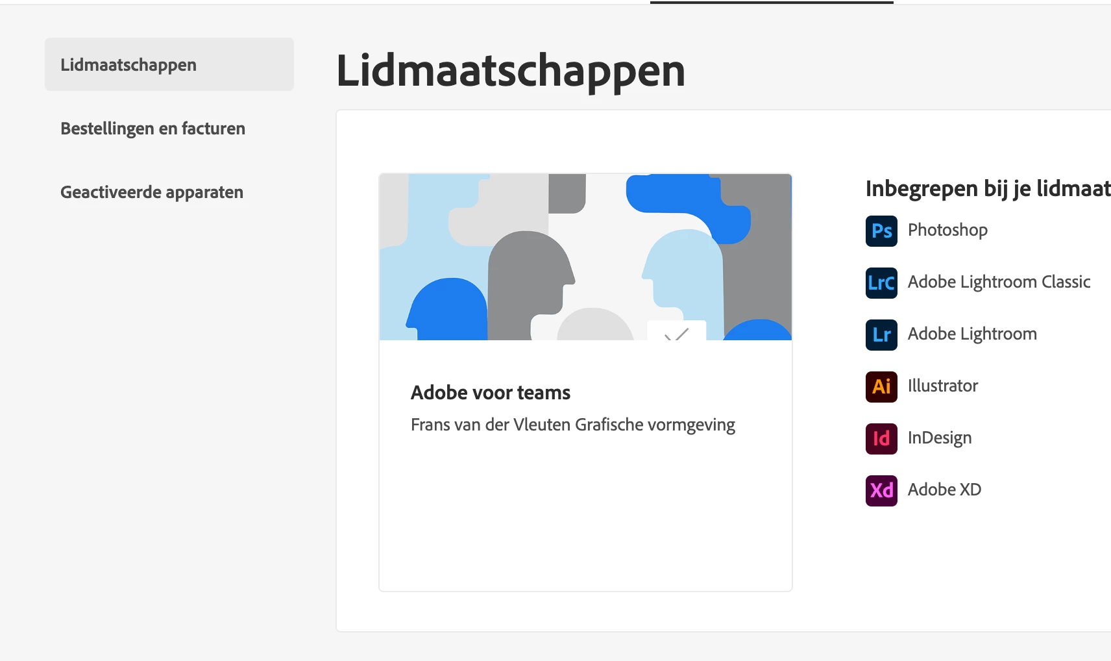Image resolution: width=1111 pixels, height=661 pixels.
Task: Click the Lightroom Classic LrC icon
Action: pyautogui.click(x=881, y=283)
